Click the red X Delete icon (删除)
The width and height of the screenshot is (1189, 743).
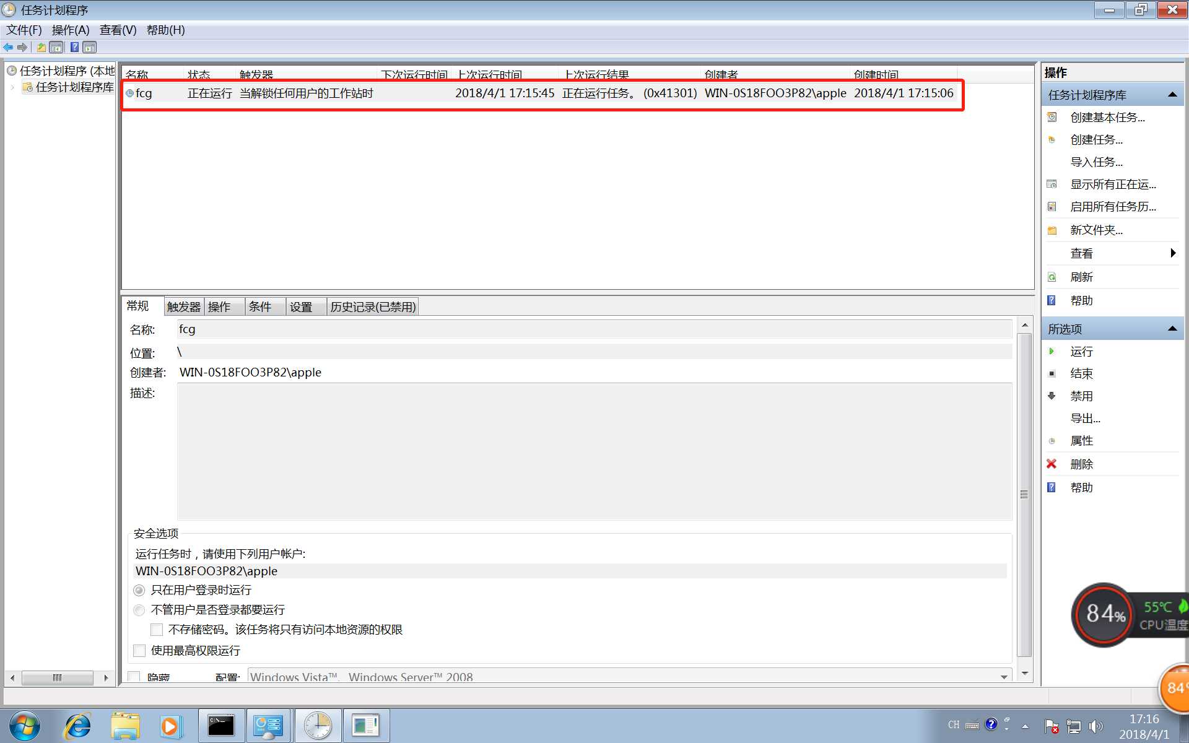pos(1052,464)
